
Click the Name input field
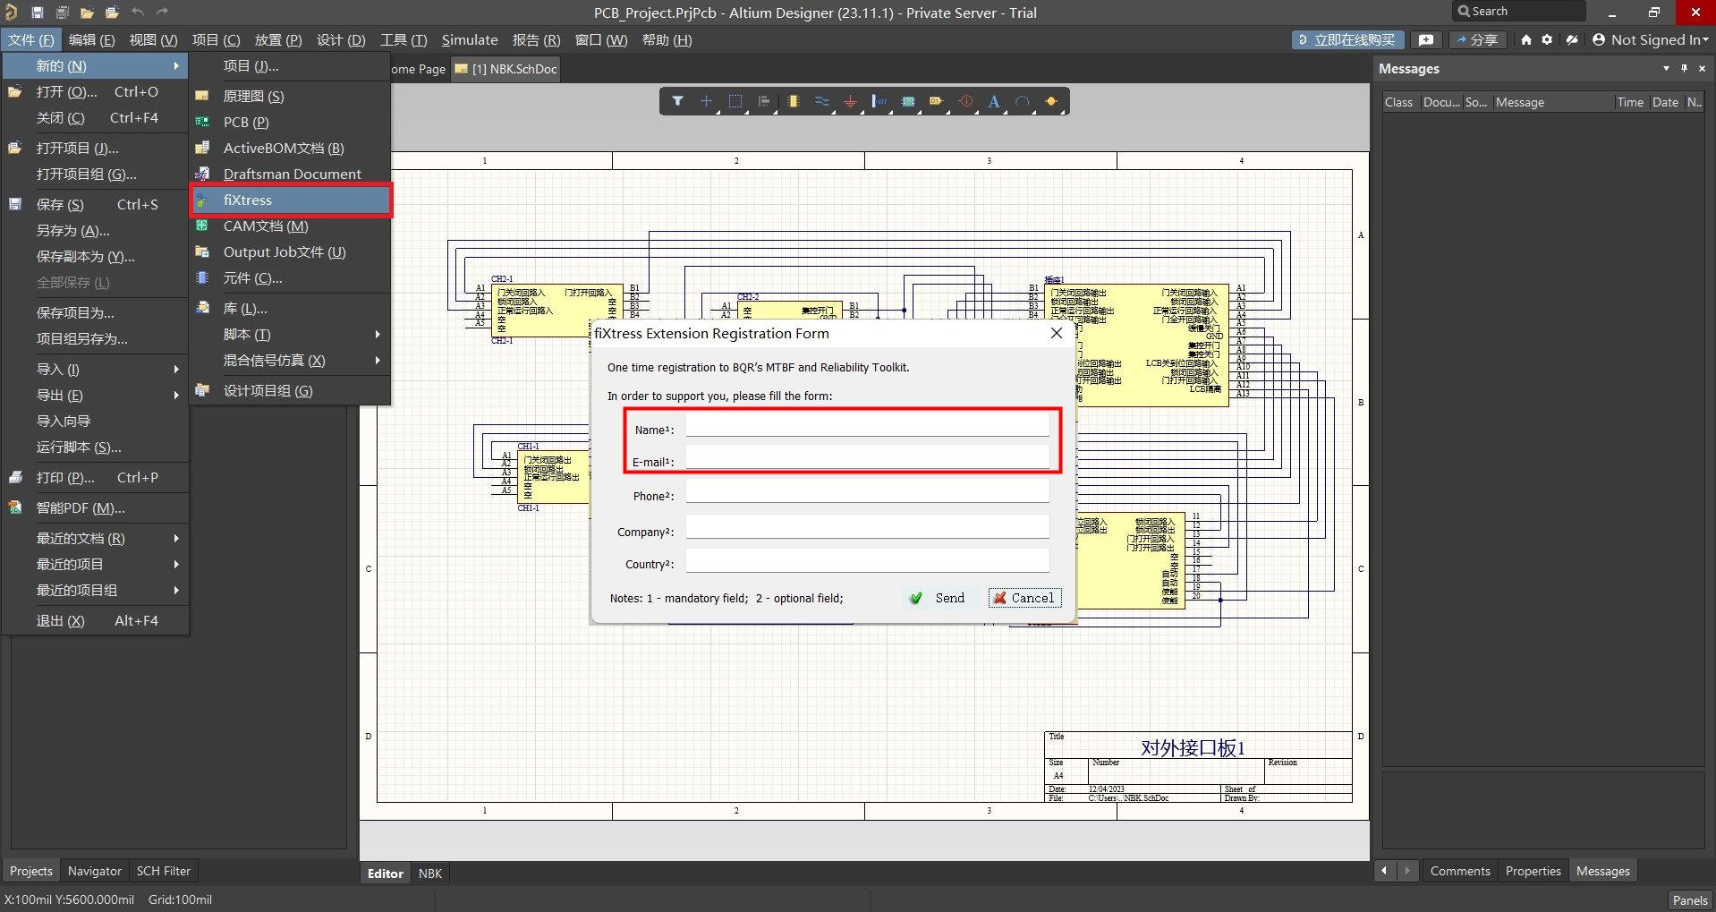pos(867,426)
